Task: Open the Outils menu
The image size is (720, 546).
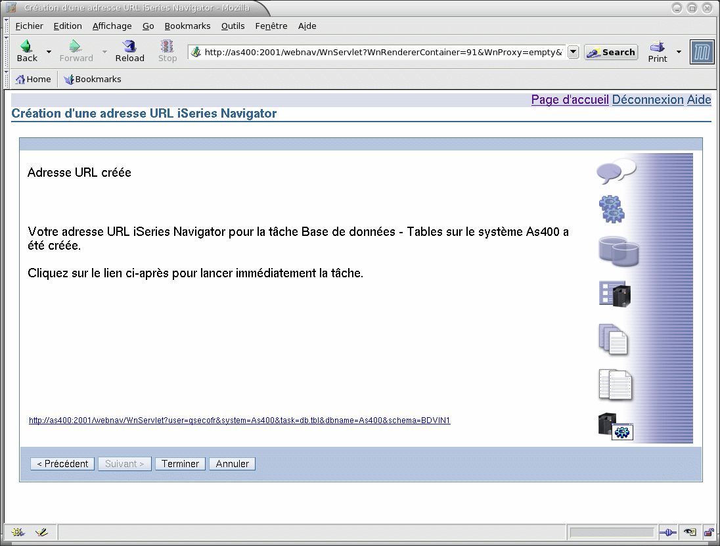Action: 233,26
